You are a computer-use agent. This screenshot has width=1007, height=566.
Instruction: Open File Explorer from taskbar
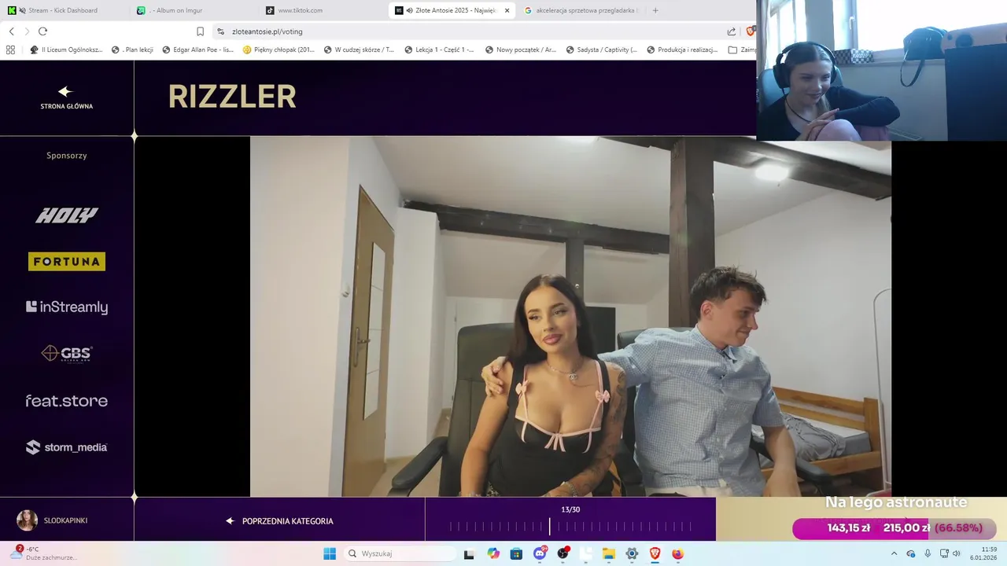pyautogui.click(x=609, y=553)
